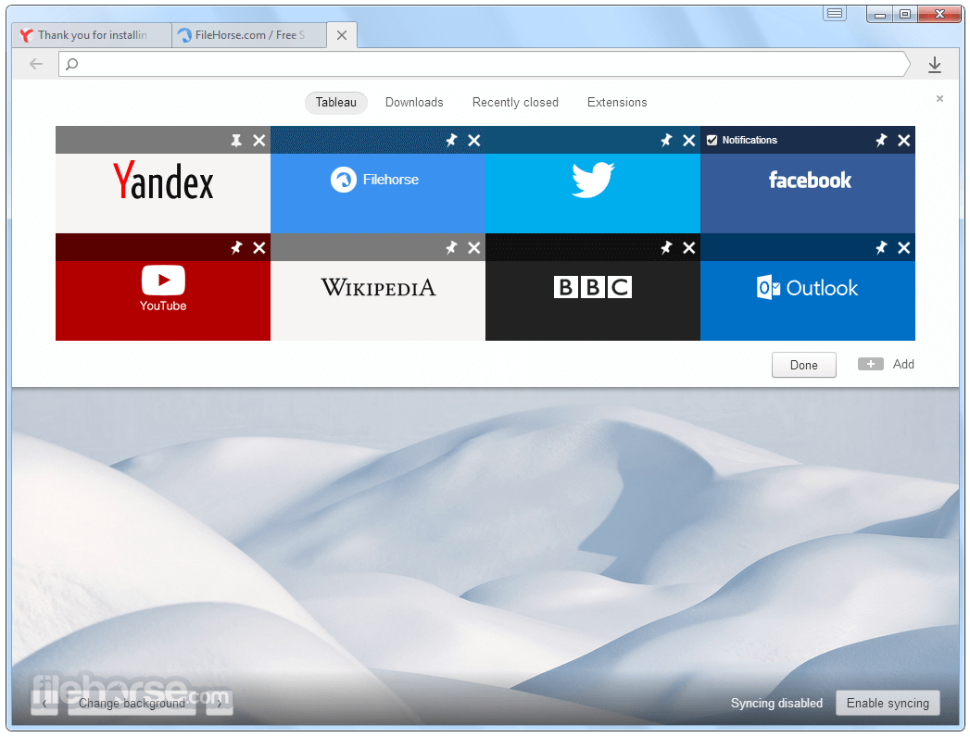Remove the Facebook tile
This screenshot has height=737, width=970.
(x=904, y=141)
